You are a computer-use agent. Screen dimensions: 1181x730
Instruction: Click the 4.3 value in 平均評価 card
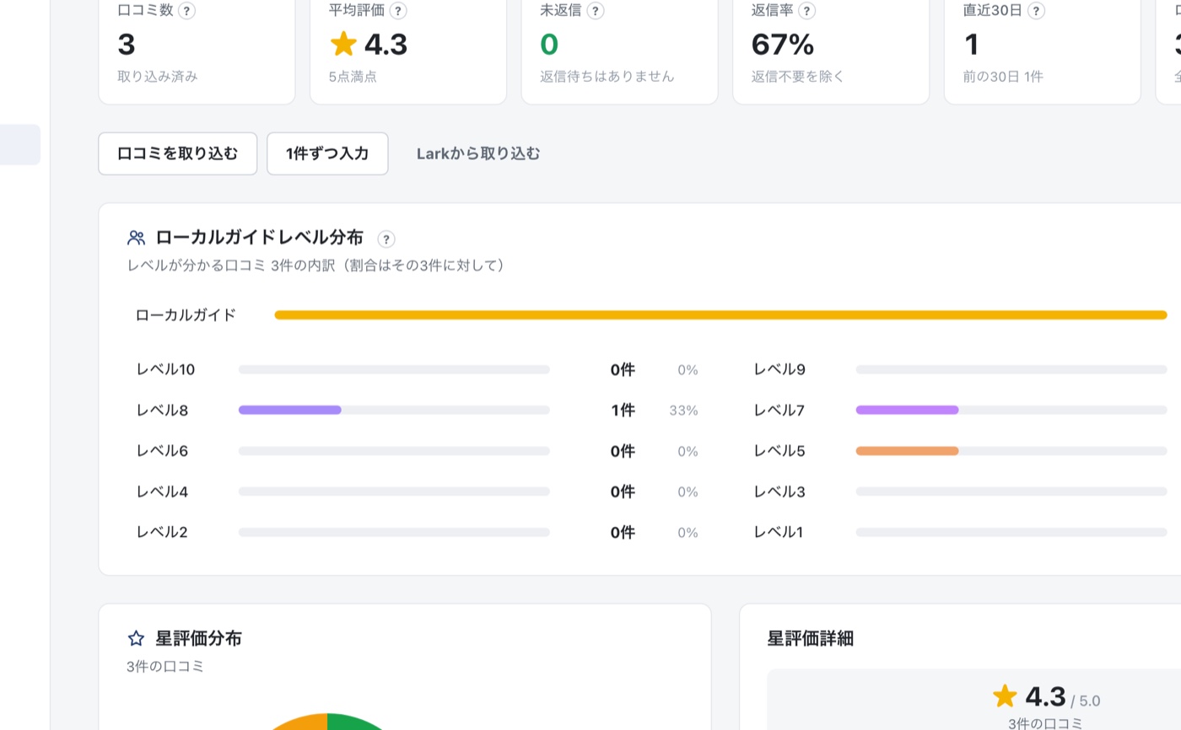tap(386, 44)
